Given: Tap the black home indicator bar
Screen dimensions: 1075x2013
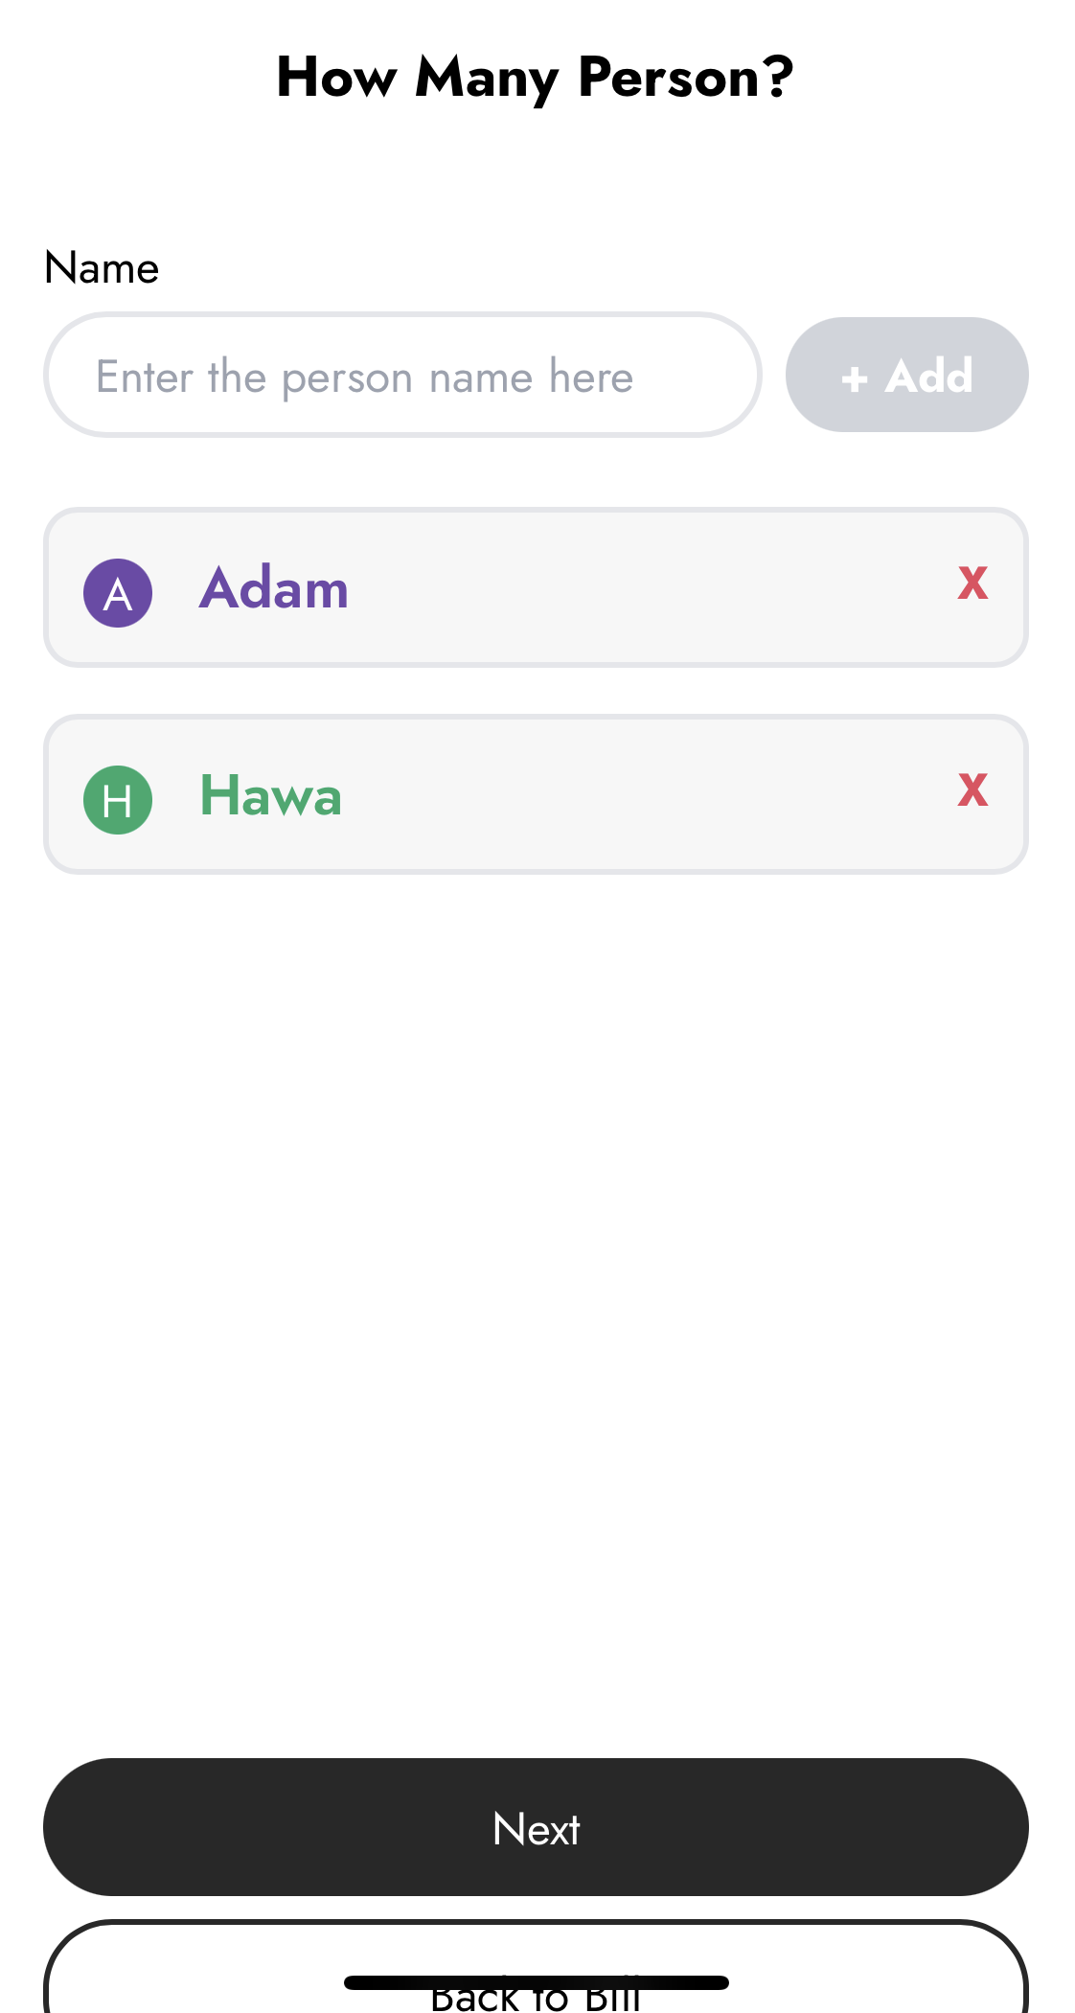Looking at the screenshot, I should 536,1982.
